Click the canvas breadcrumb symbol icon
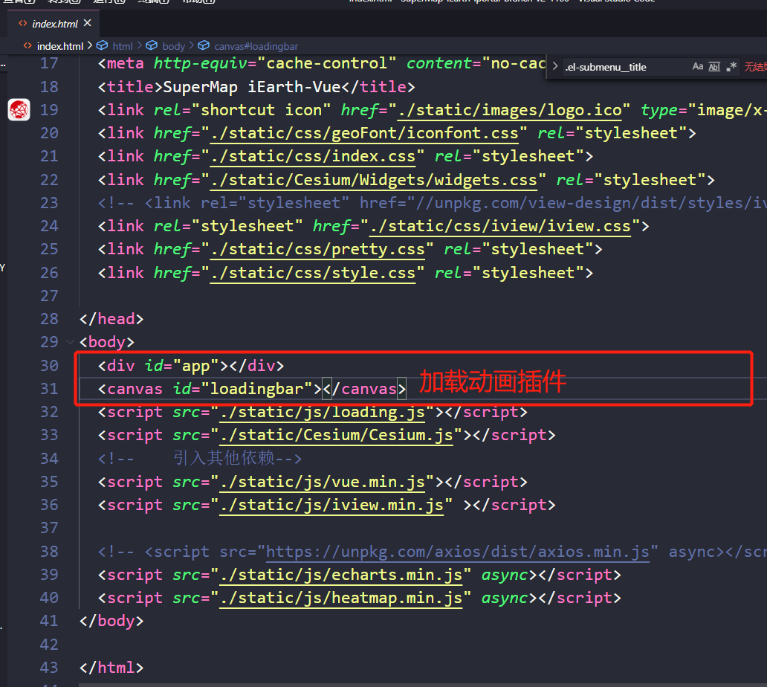767x687 pixels. pyautogui.click(x=203, y=46)
